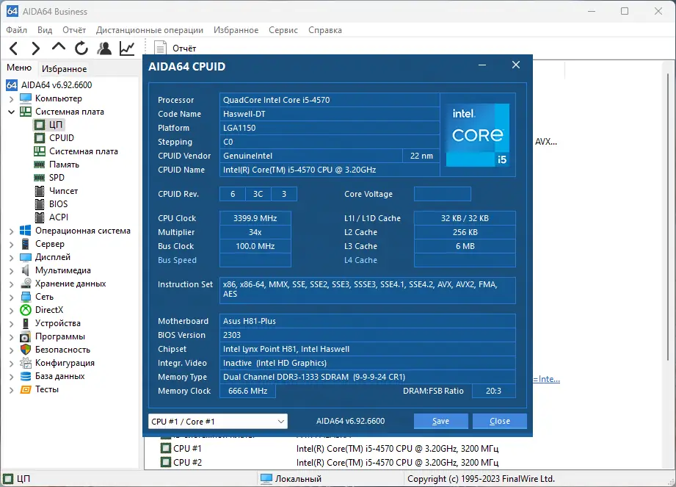This screenshot has width=676, height=487.
Task: Open the ACPI tree item
Action: [x=51, y=217]
